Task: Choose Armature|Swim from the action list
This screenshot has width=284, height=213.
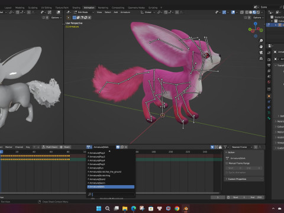Action: pos(111,183)
